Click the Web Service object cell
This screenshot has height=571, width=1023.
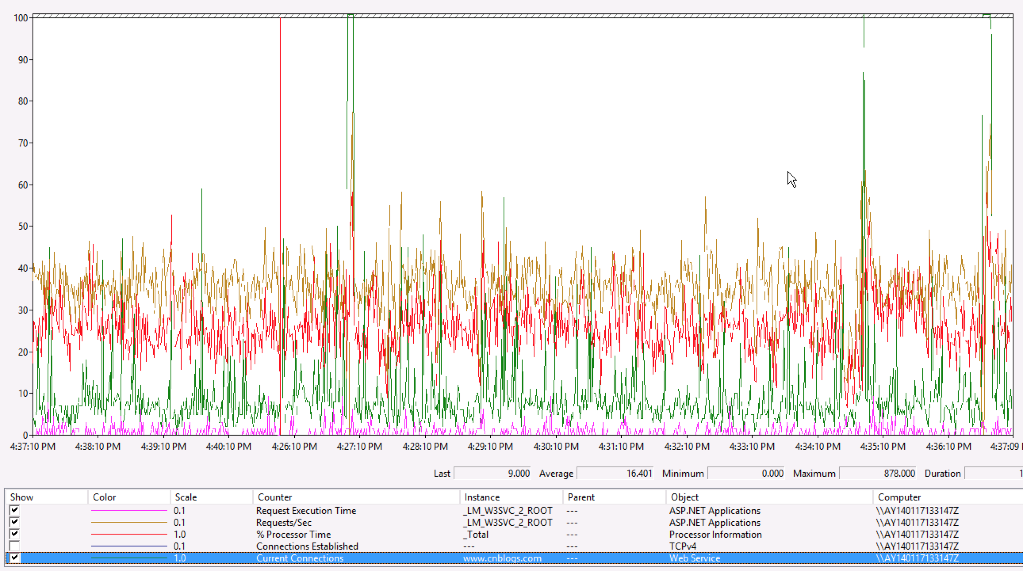(x=695, y=558)
